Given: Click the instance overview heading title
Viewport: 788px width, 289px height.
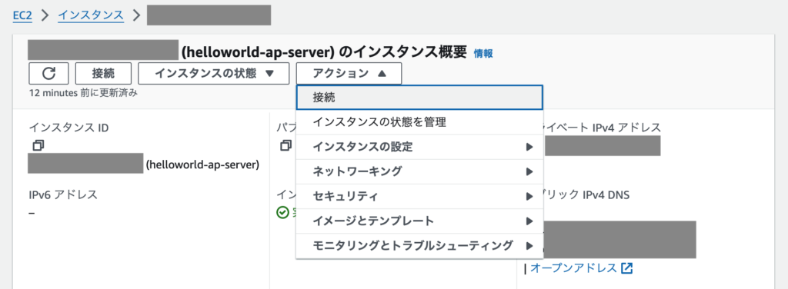Looking at the screenshot, I should tap(324, 51).
